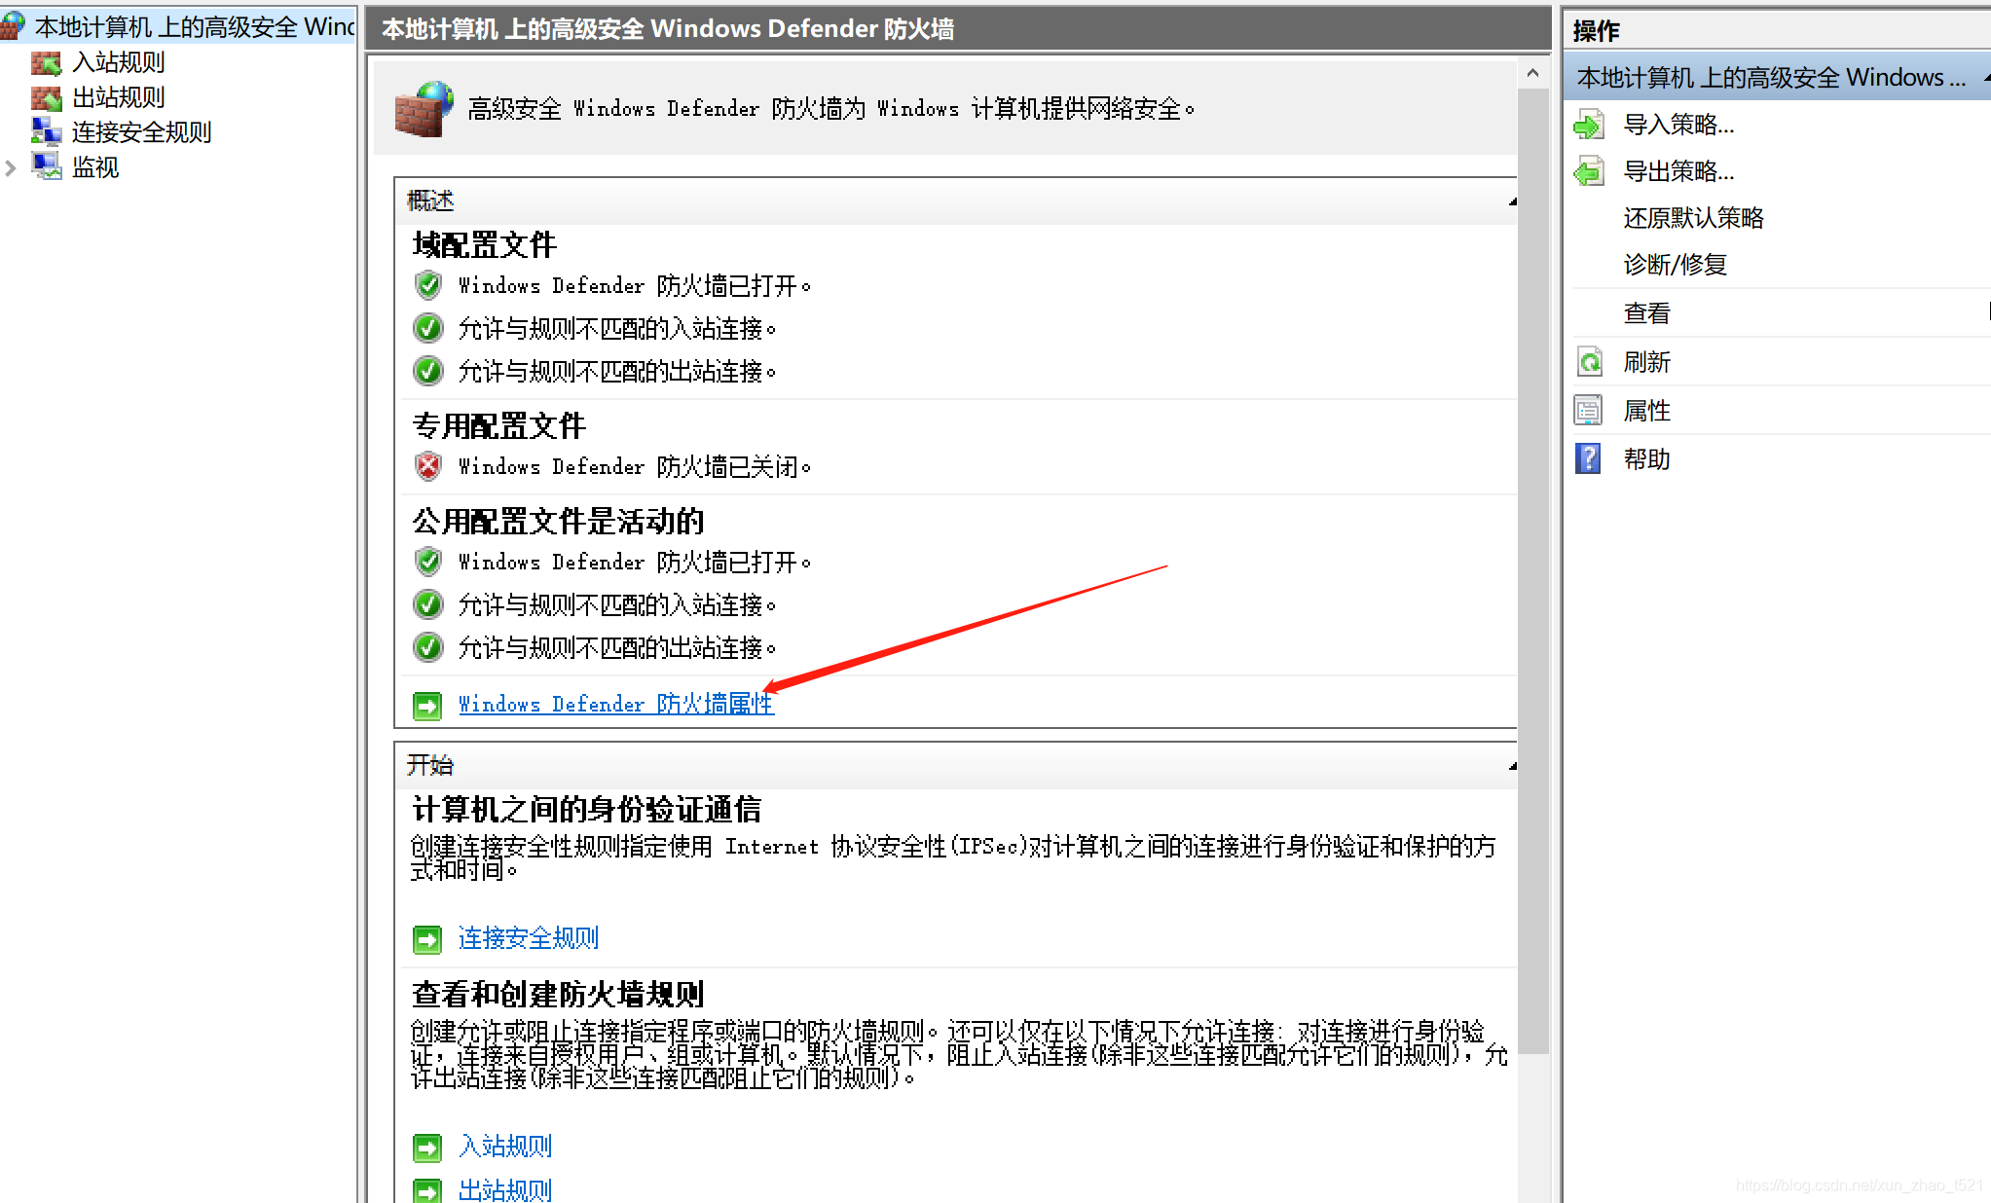
Task: Select the root 本地计算机 上的高级安全 tree node
Action: tap(194, 26)
